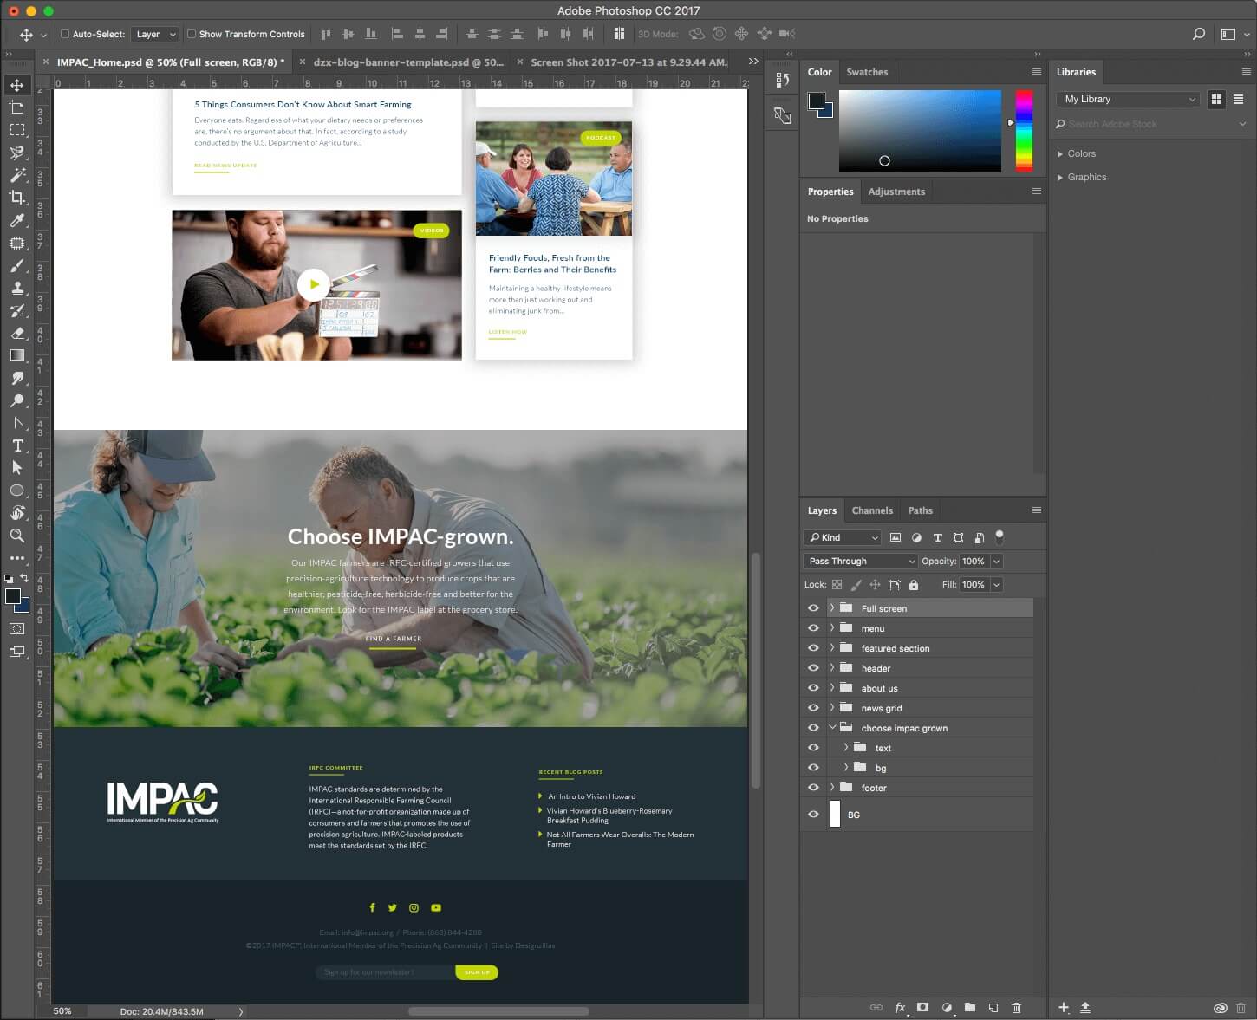Click the video play button on canvas
The width and height of the screenshot is (1257, 1020).
click(x=314, y=284)
